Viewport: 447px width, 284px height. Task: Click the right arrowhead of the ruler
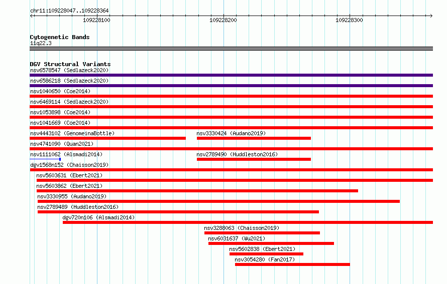[x=431, y=16]
